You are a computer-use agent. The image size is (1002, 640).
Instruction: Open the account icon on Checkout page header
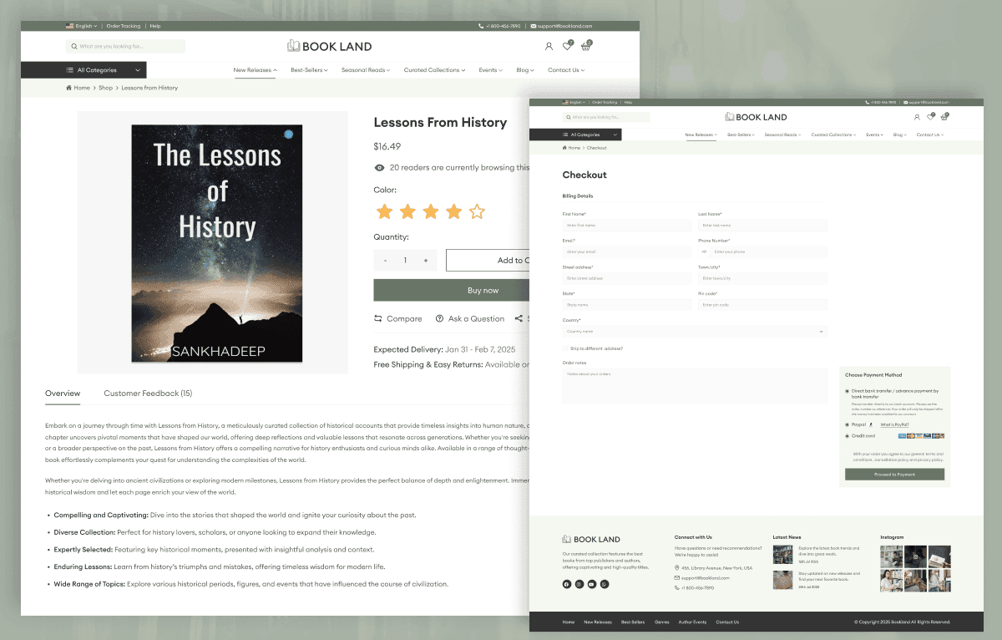917,117
